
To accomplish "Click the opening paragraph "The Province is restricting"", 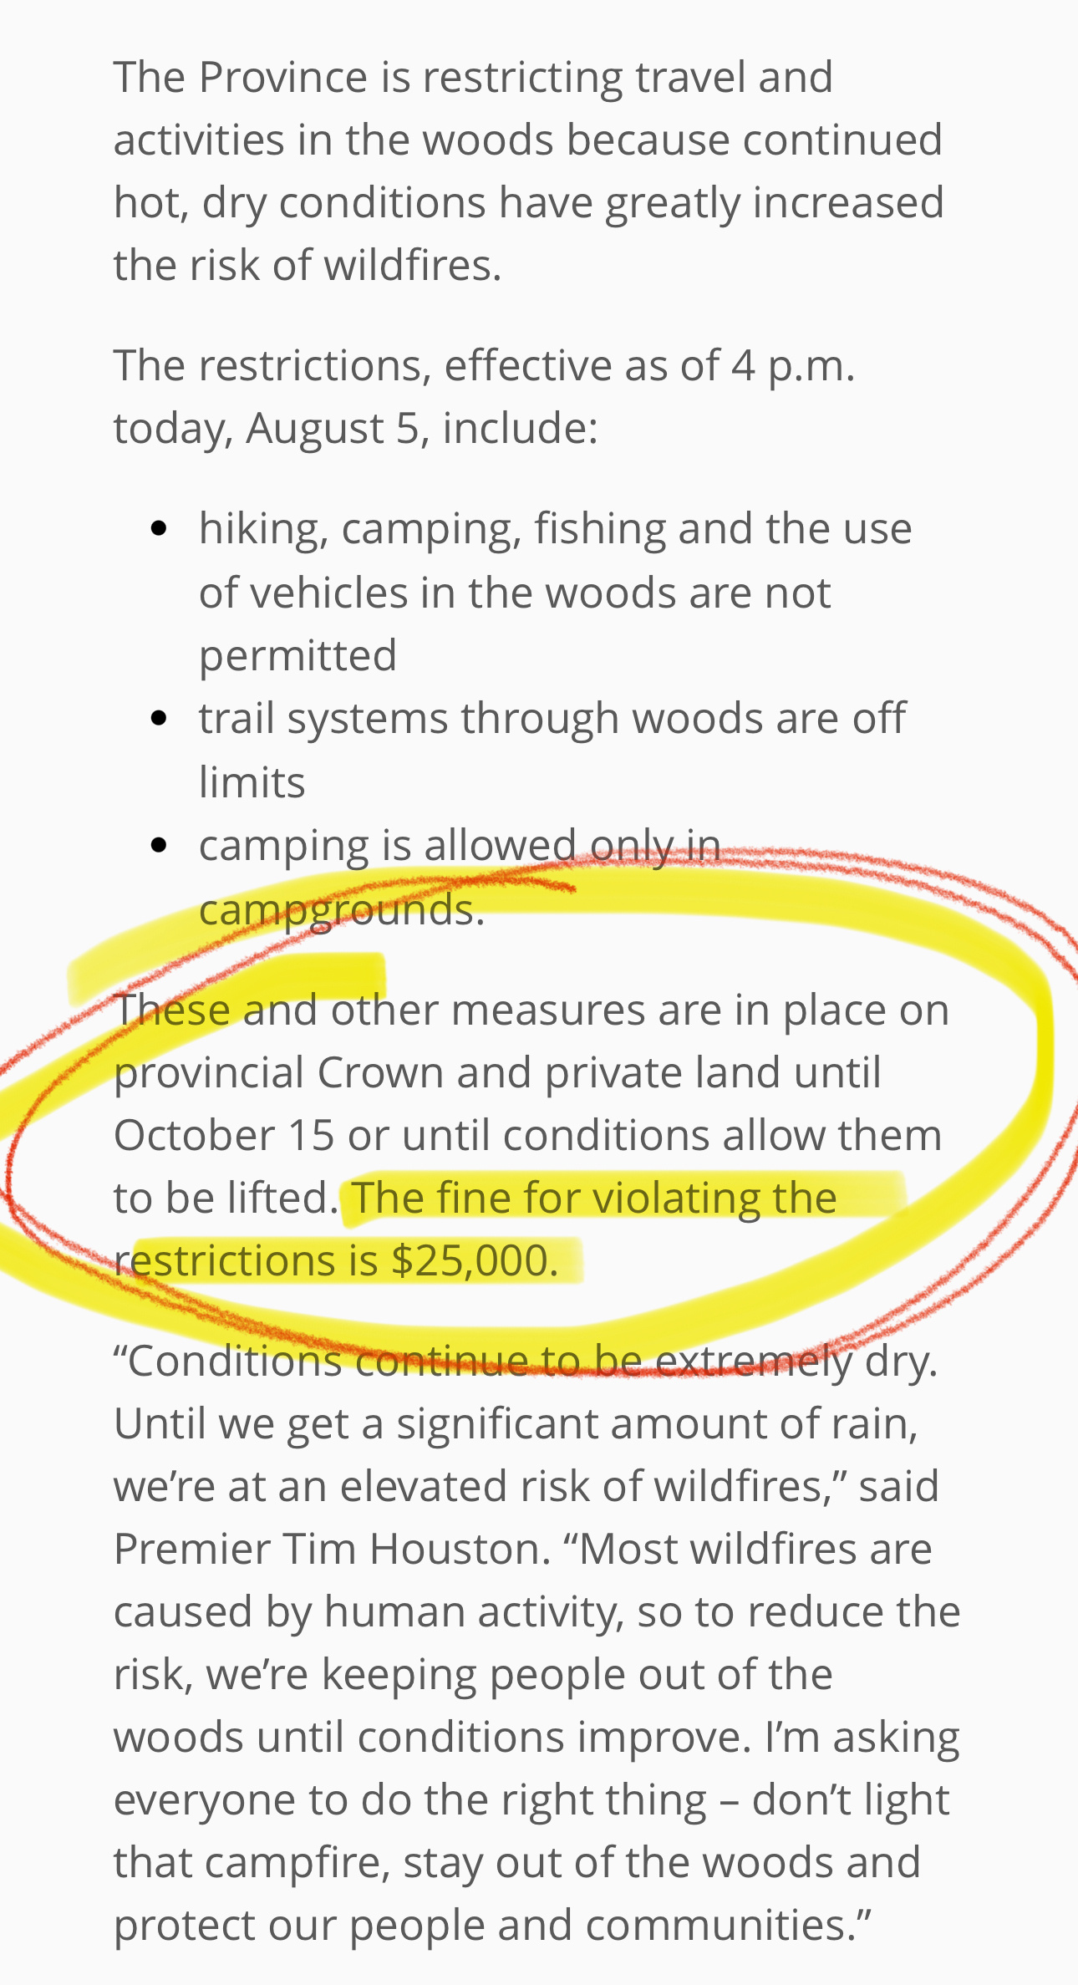I will click(529, 171).
